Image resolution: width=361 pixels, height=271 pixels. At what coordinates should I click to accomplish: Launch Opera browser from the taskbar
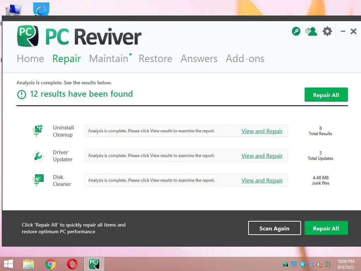[72, 264]
